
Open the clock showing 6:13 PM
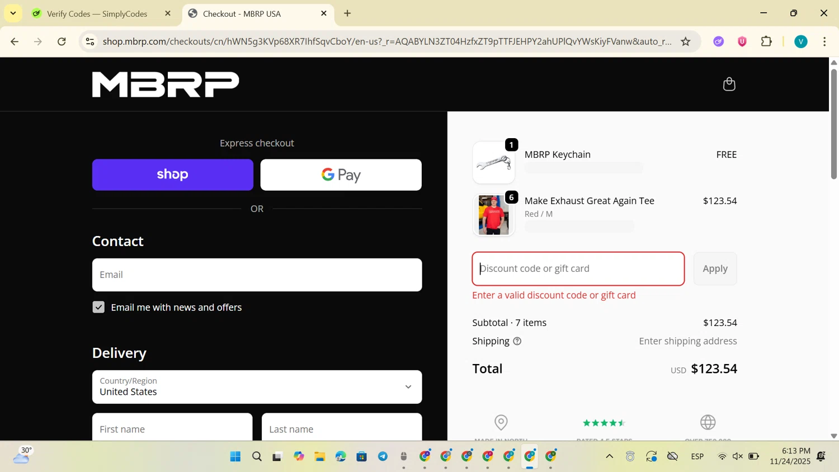point(790,456)
